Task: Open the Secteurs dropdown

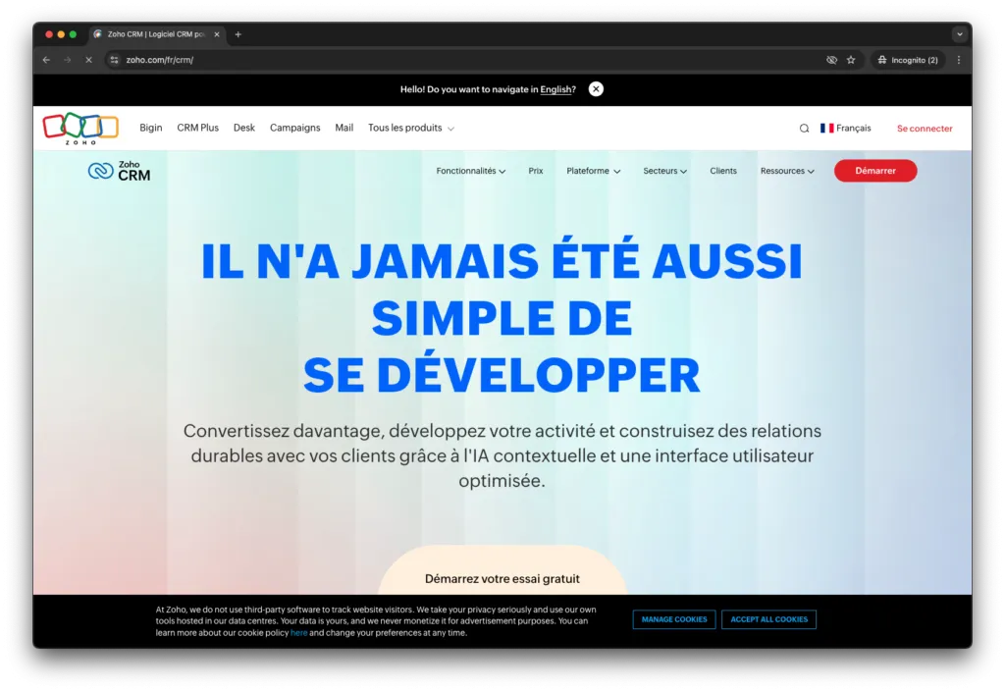Action: click(664, 170)
